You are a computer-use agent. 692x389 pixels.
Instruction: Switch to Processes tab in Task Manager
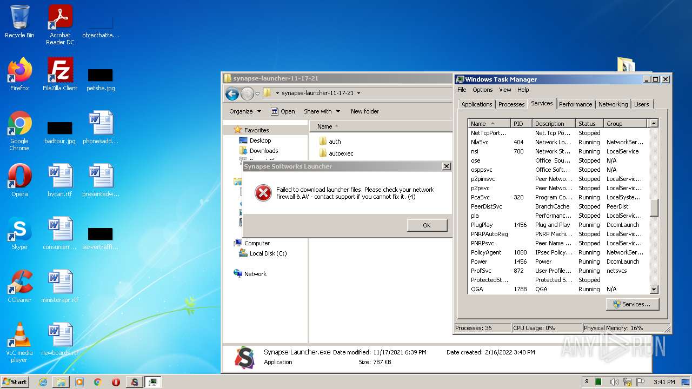[x=511, y=104]
